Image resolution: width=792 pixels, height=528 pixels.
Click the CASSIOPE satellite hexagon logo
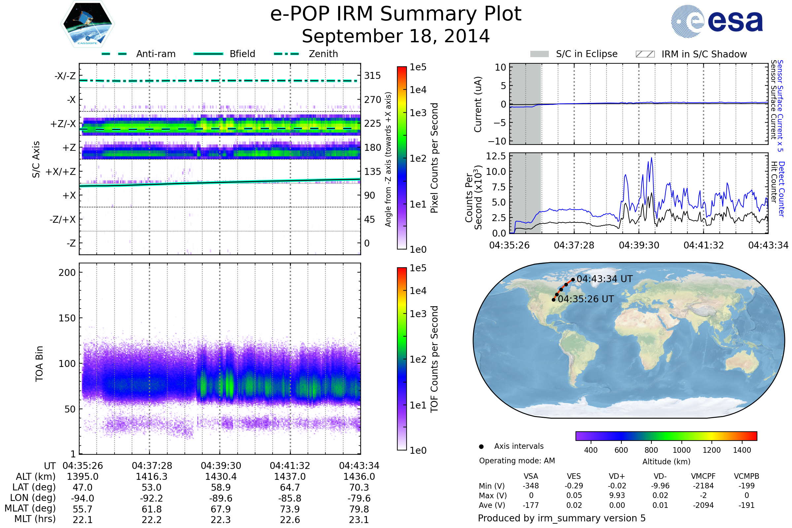(x=87, y=24)
